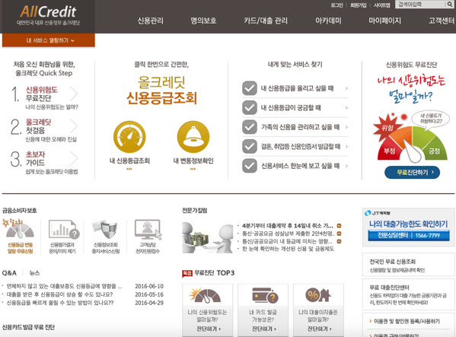Viewport: 456px width, 337px height.
Task: Click 진단하기 under 내 카드 발급 가능성은
Action: tap(263, 329)
